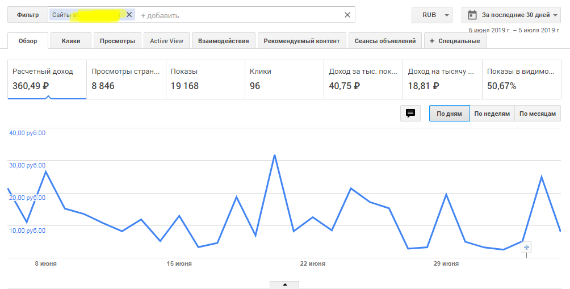The image size is (570, 289).
Task: Remove the Сайты filter chip
Action: 129,15
